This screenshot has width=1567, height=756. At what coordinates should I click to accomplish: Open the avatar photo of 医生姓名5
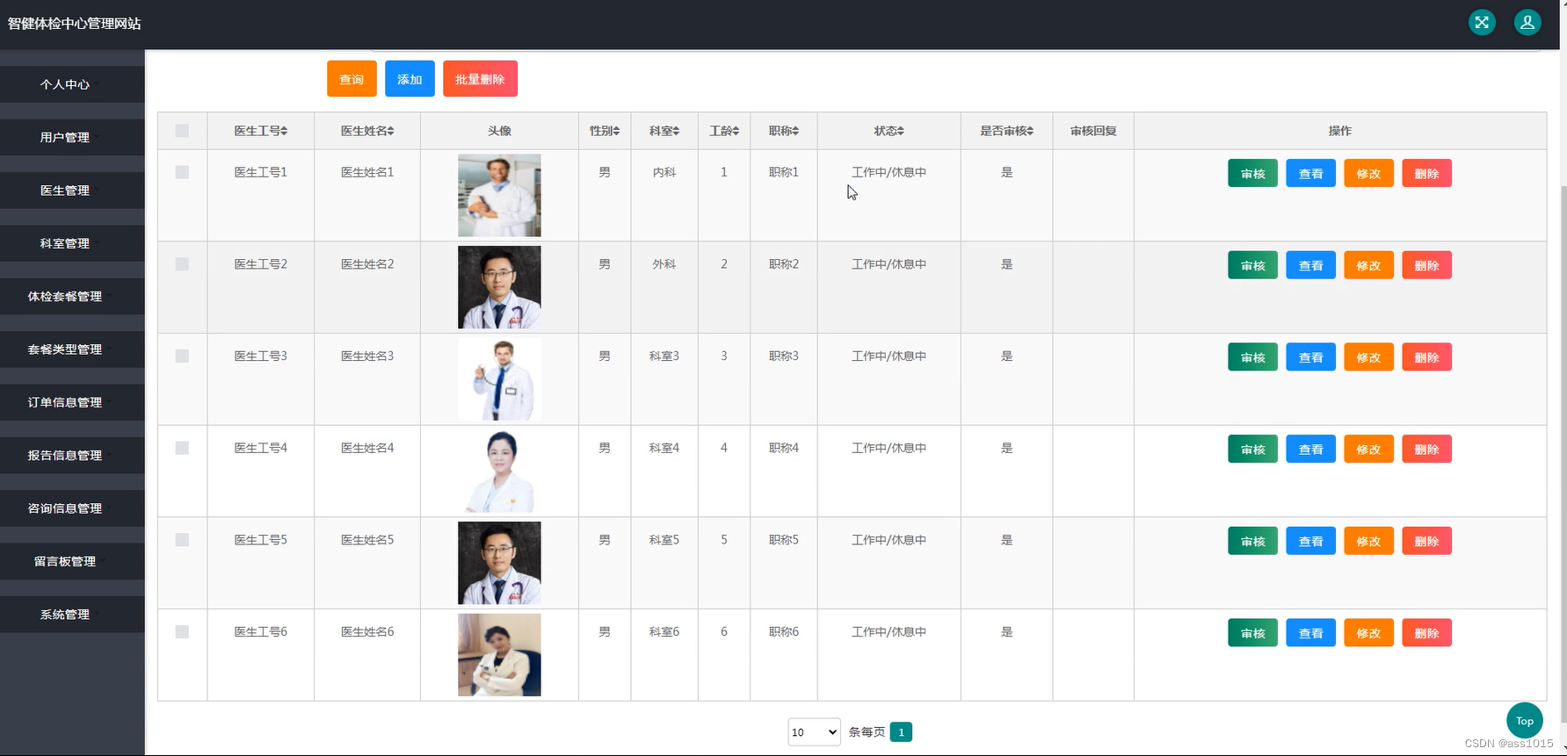click(x=499, y=563)
